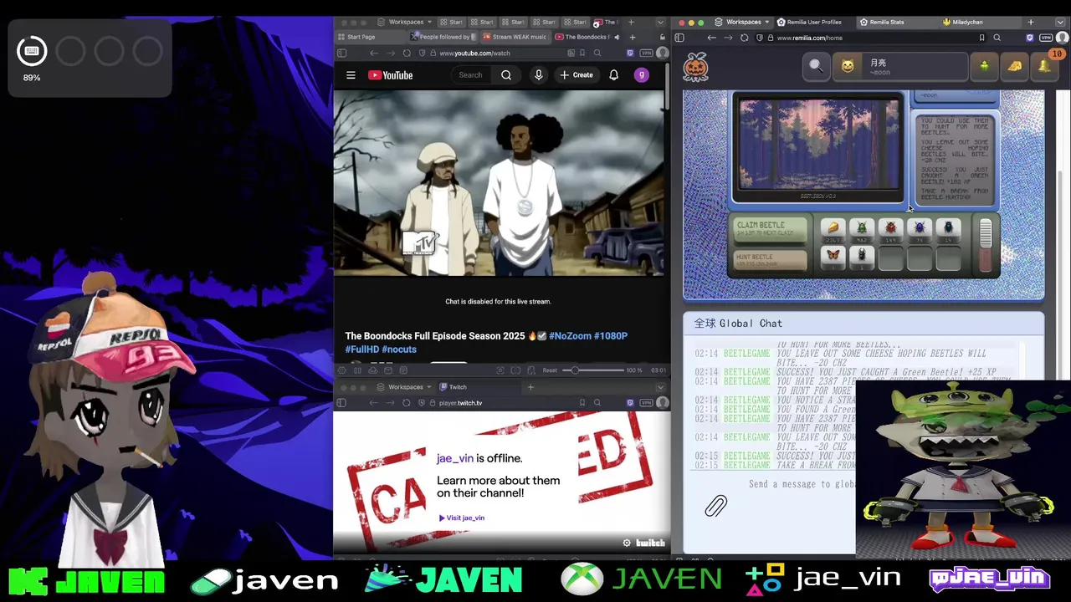Click the #FullHD hashtag link
The width and height of the screenshot is (1071, 602).
pos(362,349)
